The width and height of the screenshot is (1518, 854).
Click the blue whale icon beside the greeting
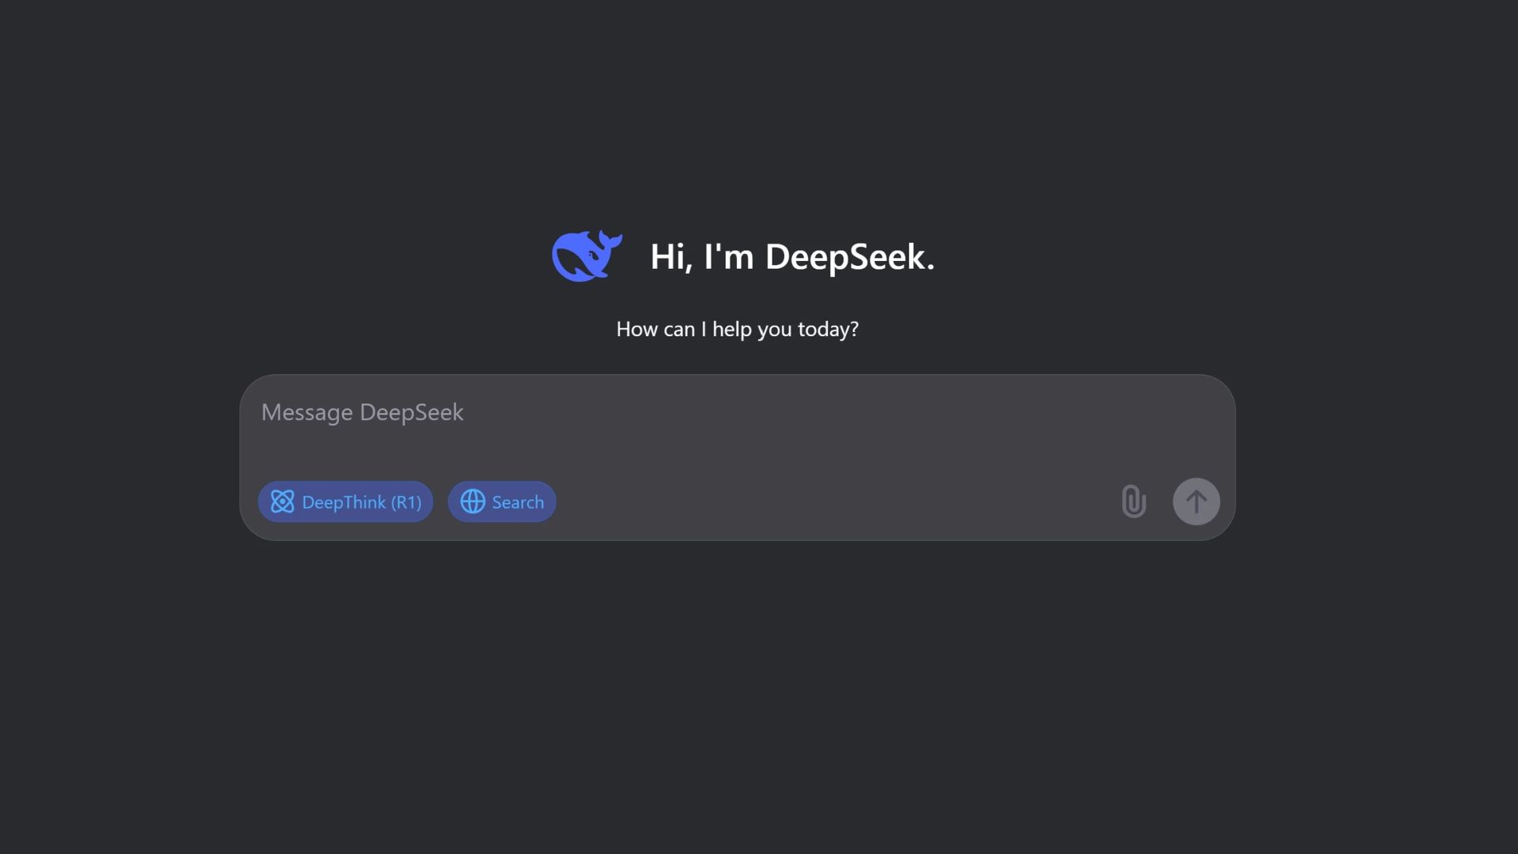[x=586, y=255]
